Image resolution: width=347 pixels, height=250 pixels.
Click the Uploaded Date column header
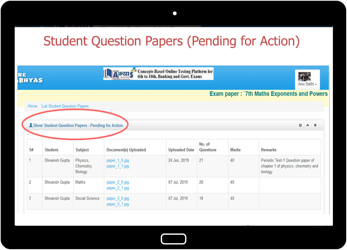(x=181, y=150)
